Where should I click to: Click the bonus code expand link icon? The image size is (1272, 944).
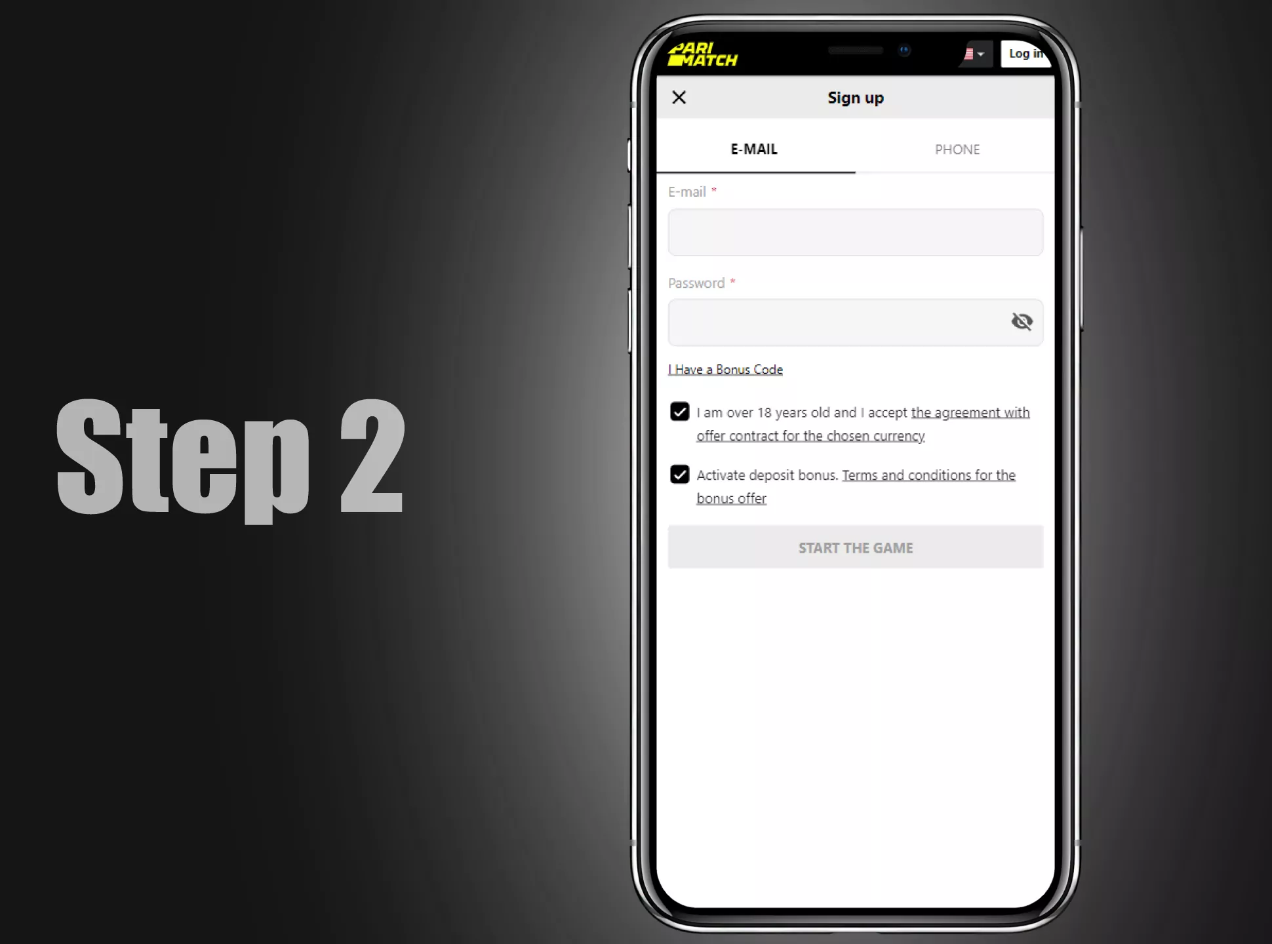click(x=726, y=369)
